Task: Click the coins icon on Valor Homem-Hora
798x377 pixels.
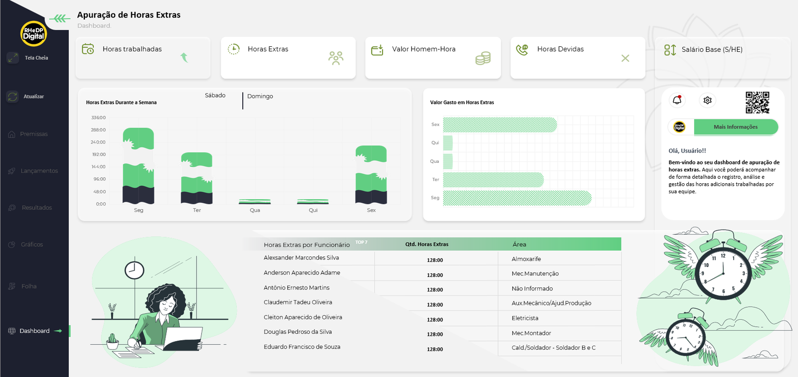Action: click(483, 58)
